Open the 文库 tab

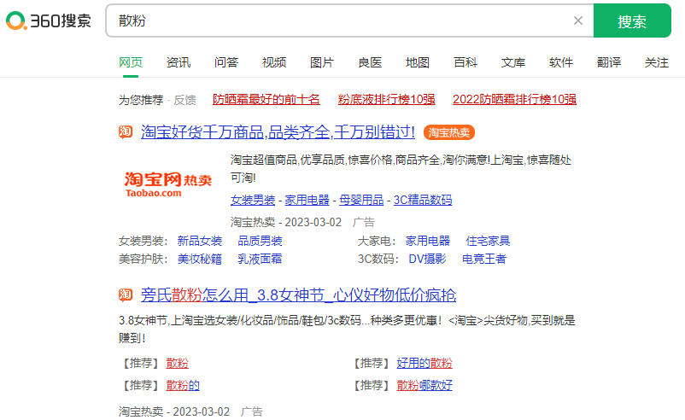pos(513,62)
